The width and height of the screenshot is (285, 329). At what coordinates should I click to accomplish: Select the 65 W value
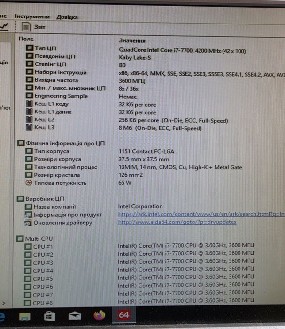click(x=125, y=182)
